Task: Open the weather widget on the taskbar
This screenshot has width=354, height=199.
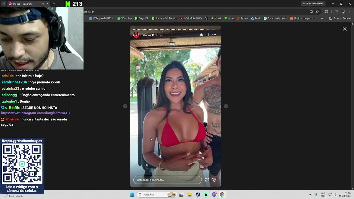Action: 13,195
